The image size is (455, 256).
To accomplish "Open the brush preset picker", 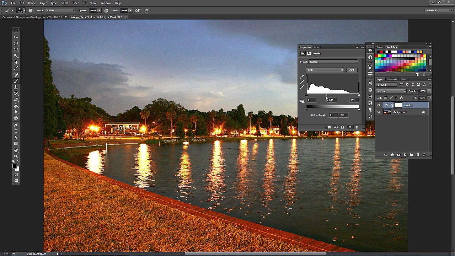I will pos(20,10).
